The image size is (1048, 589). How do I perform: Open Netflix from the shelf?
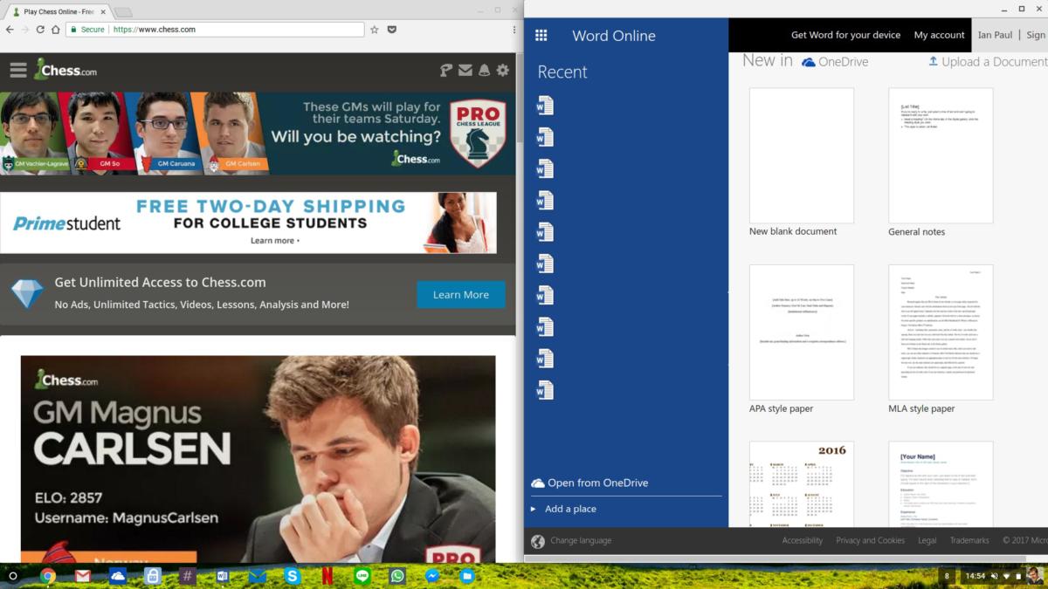click(327, 576)
